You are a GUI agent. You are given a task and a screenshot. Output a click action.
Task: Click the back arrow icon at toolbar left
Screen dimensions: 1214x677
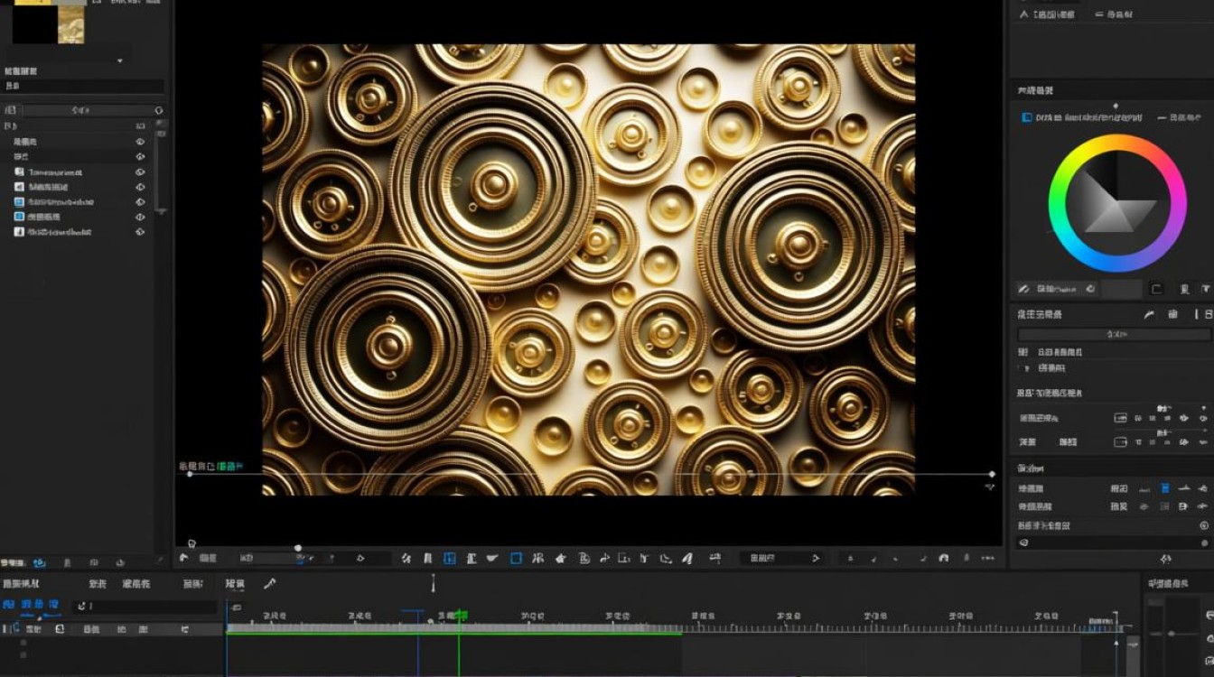(184, 559)
